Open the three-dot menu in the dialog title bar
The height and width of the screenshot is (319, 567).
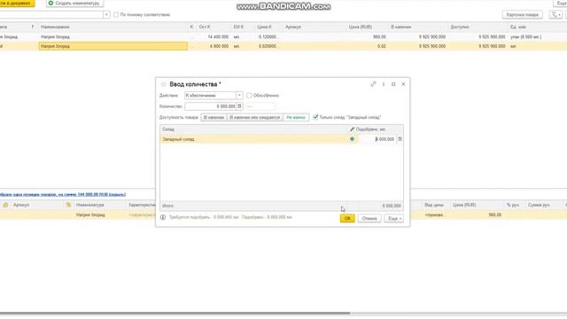(384, 84)
